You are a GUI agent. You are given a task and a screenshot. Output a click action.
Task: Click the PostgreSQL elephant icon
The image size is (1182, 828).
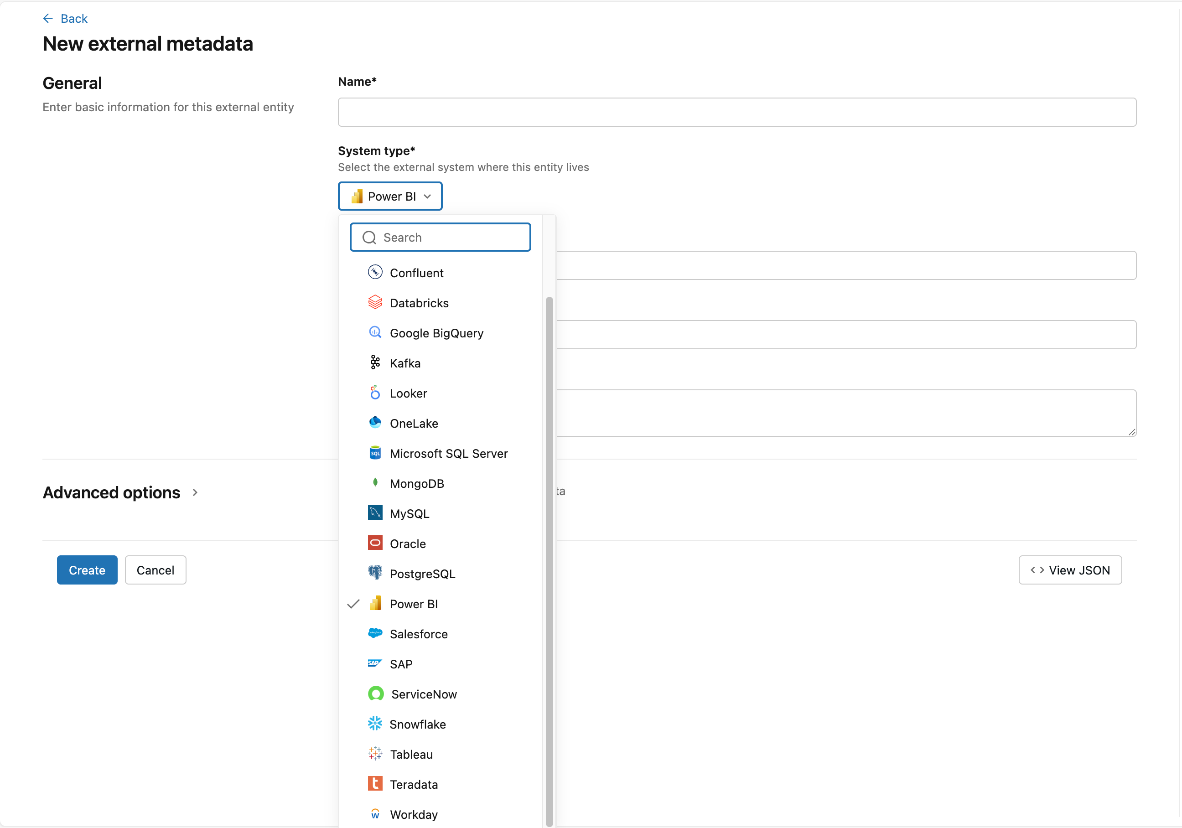(x=375, y=573)
